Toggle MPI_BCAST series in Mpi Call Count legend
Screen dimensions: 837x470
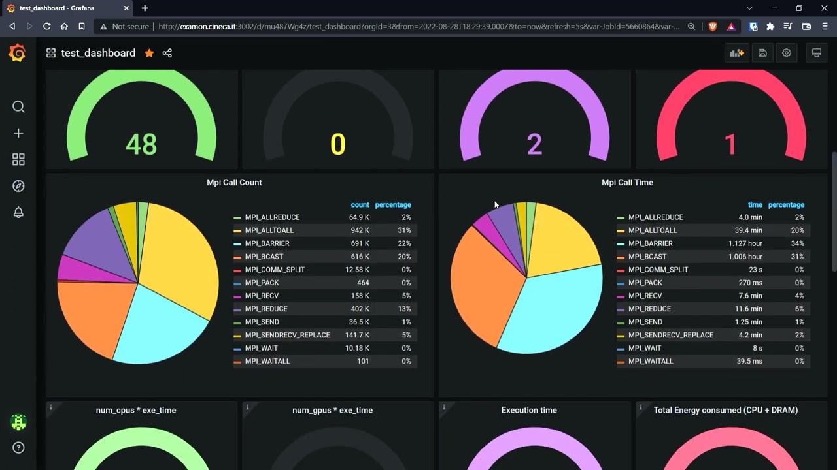pyautogui.click(x=263, y=257)
